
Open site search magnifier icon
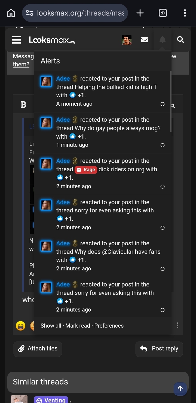tap(180, 40)
